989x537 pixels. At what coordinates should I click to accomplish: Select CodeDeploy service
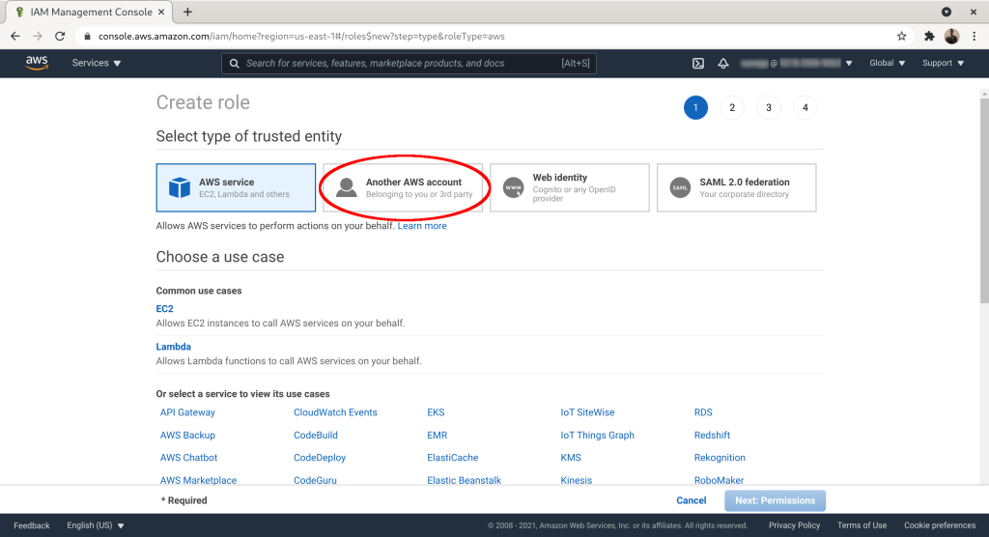[x=319, y=458]
